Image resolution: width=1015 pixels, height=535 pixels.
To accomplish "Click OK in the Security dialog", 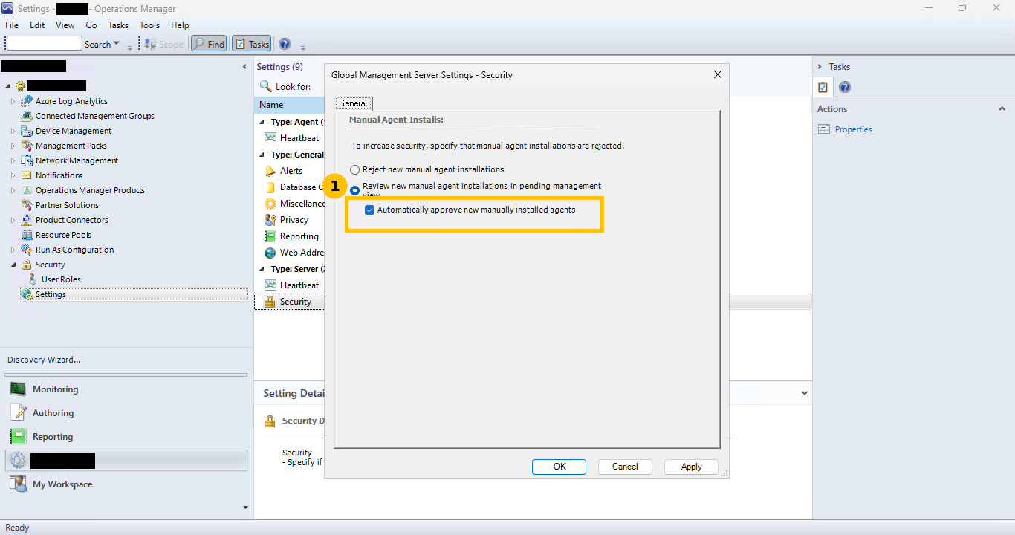I will [560, 467].
